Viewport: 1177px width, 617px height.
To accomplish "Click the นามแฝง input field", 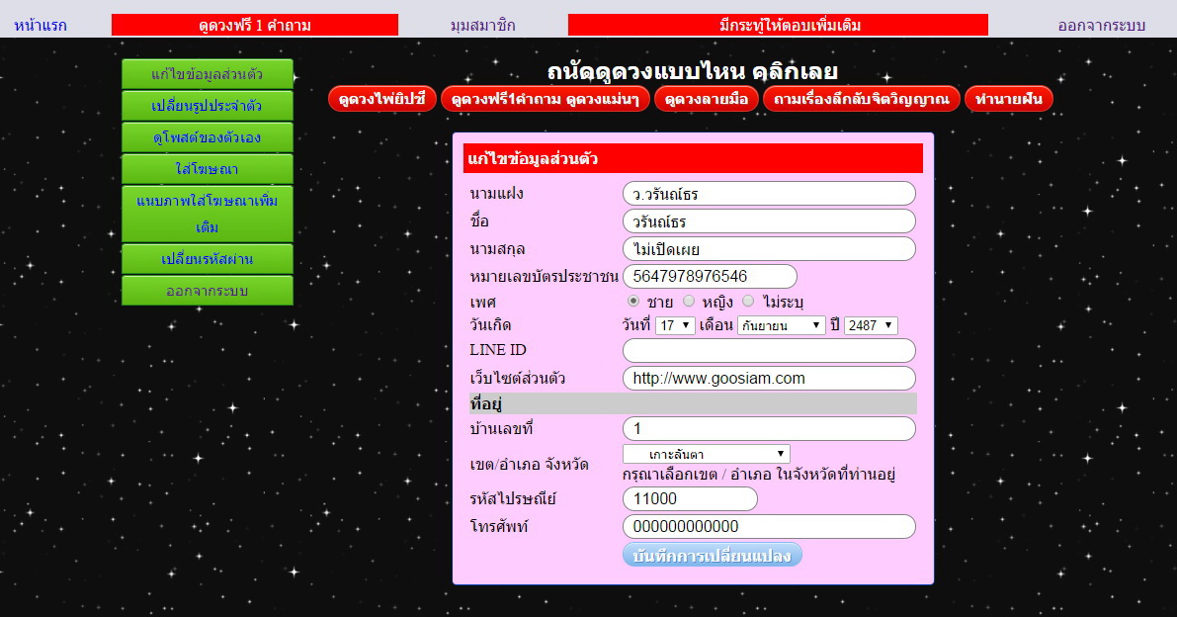I will [x=770, y=194].
